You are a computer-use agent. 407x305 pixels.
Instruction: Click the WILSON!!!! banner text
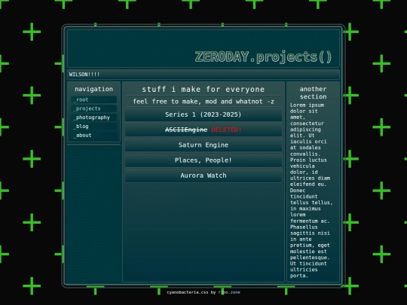point(84,75)
